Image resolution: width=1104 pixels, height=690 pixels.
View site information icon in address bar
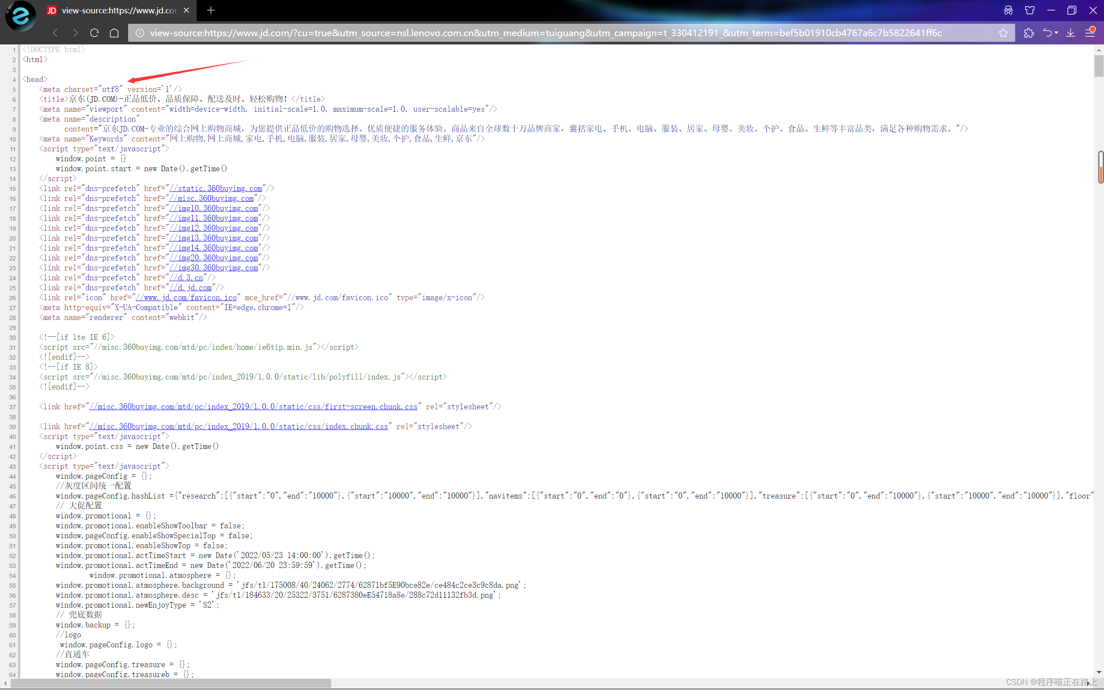(140, 33)
